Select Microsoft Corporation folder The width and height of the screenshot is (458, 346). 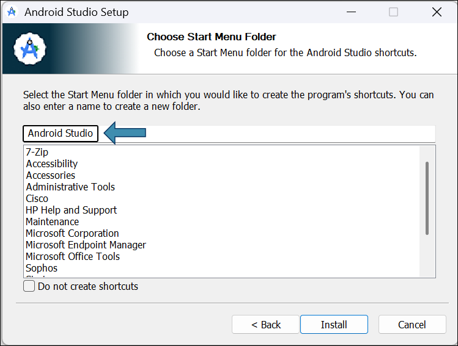(x=72, y=234)
